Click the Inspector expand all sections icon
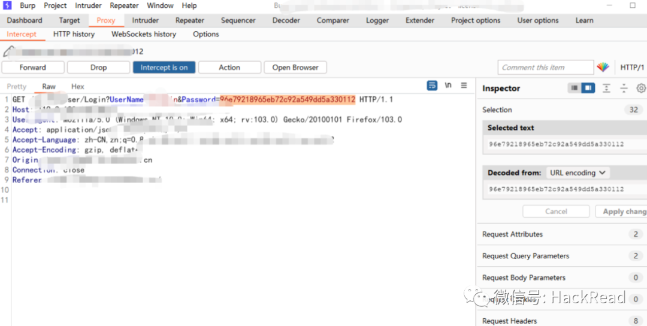Screen dimensions: 647x326 606,88
